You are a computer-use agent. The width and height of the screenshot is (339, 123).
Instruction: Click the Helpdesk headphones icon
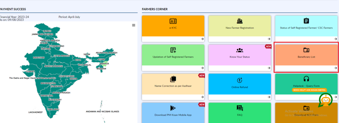[x=306, y=79]
